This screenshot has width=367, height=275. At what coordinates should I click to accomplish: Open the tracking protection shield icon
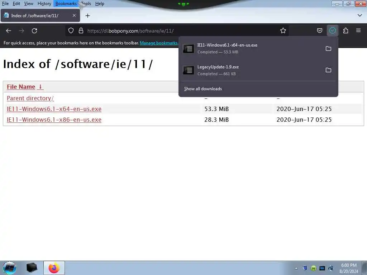[x=71, y=31]
